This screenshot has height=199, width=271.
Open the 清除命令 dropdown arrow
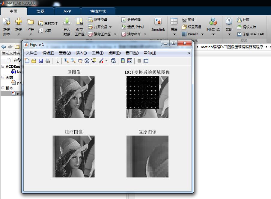145,34
